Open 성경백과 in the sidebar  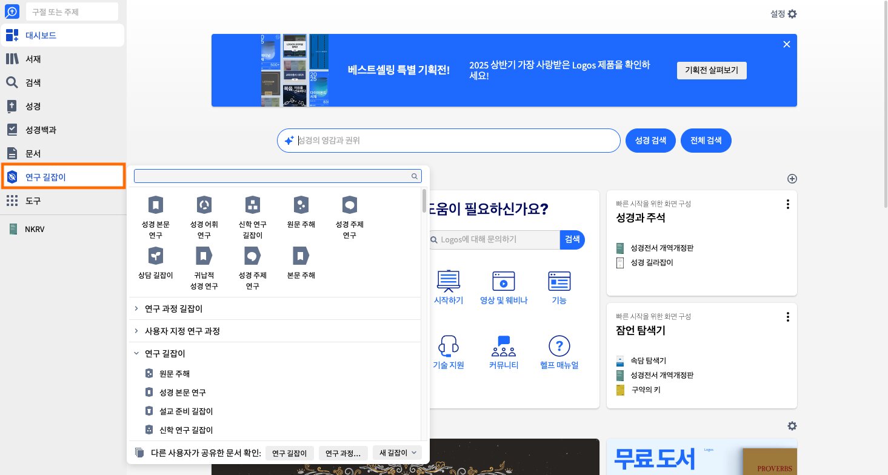(x=63, y=130)
